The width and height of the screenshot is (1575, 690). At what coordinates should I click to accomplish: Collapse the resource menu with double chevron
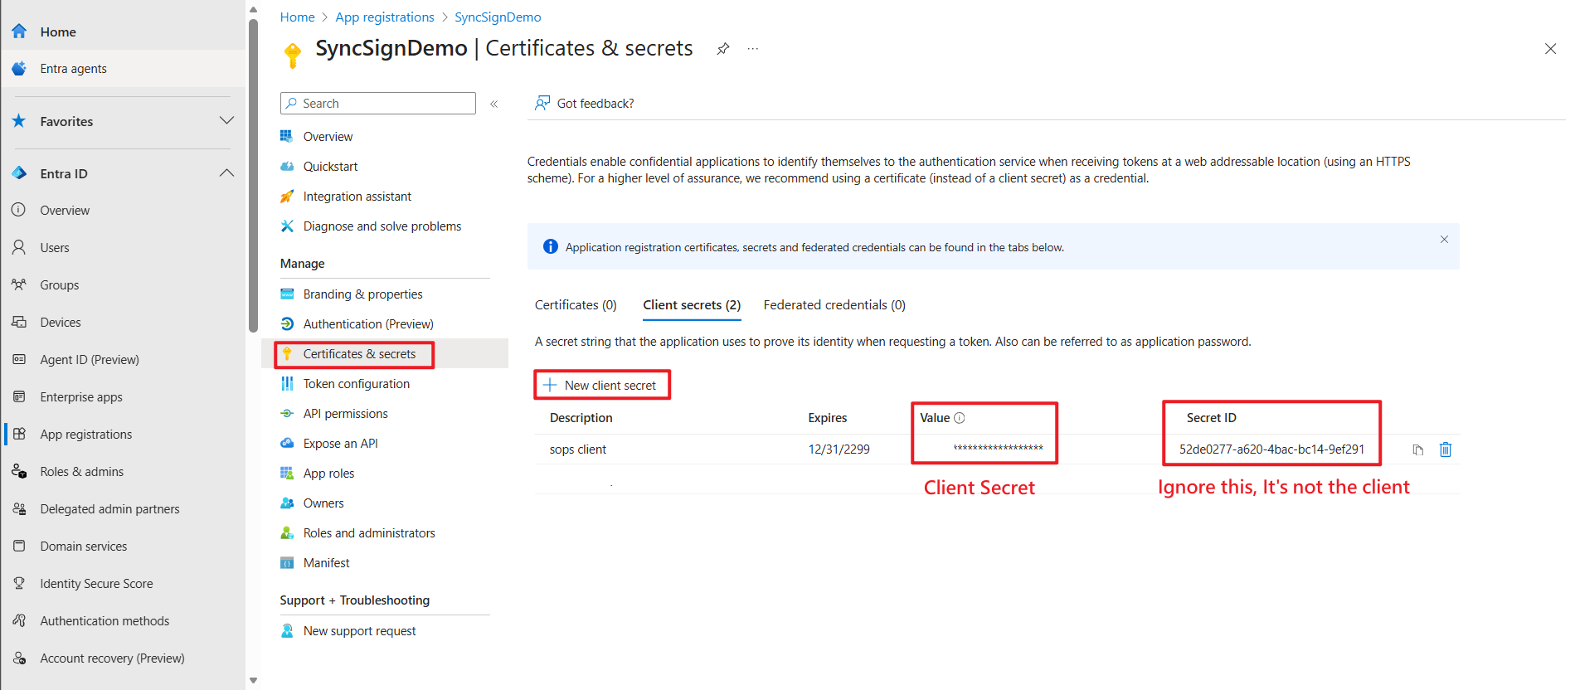(x=494, y=104)
